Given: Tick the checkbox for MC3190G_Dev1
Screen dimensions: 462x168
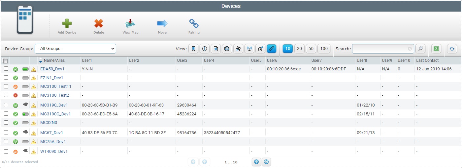Looking at the screenshot, I should [x=6, y=114].
